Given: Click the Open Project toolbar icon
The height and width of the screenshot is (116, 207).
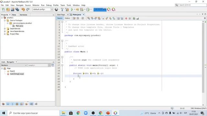Looking at the screenshot, I should coord(13,9).
